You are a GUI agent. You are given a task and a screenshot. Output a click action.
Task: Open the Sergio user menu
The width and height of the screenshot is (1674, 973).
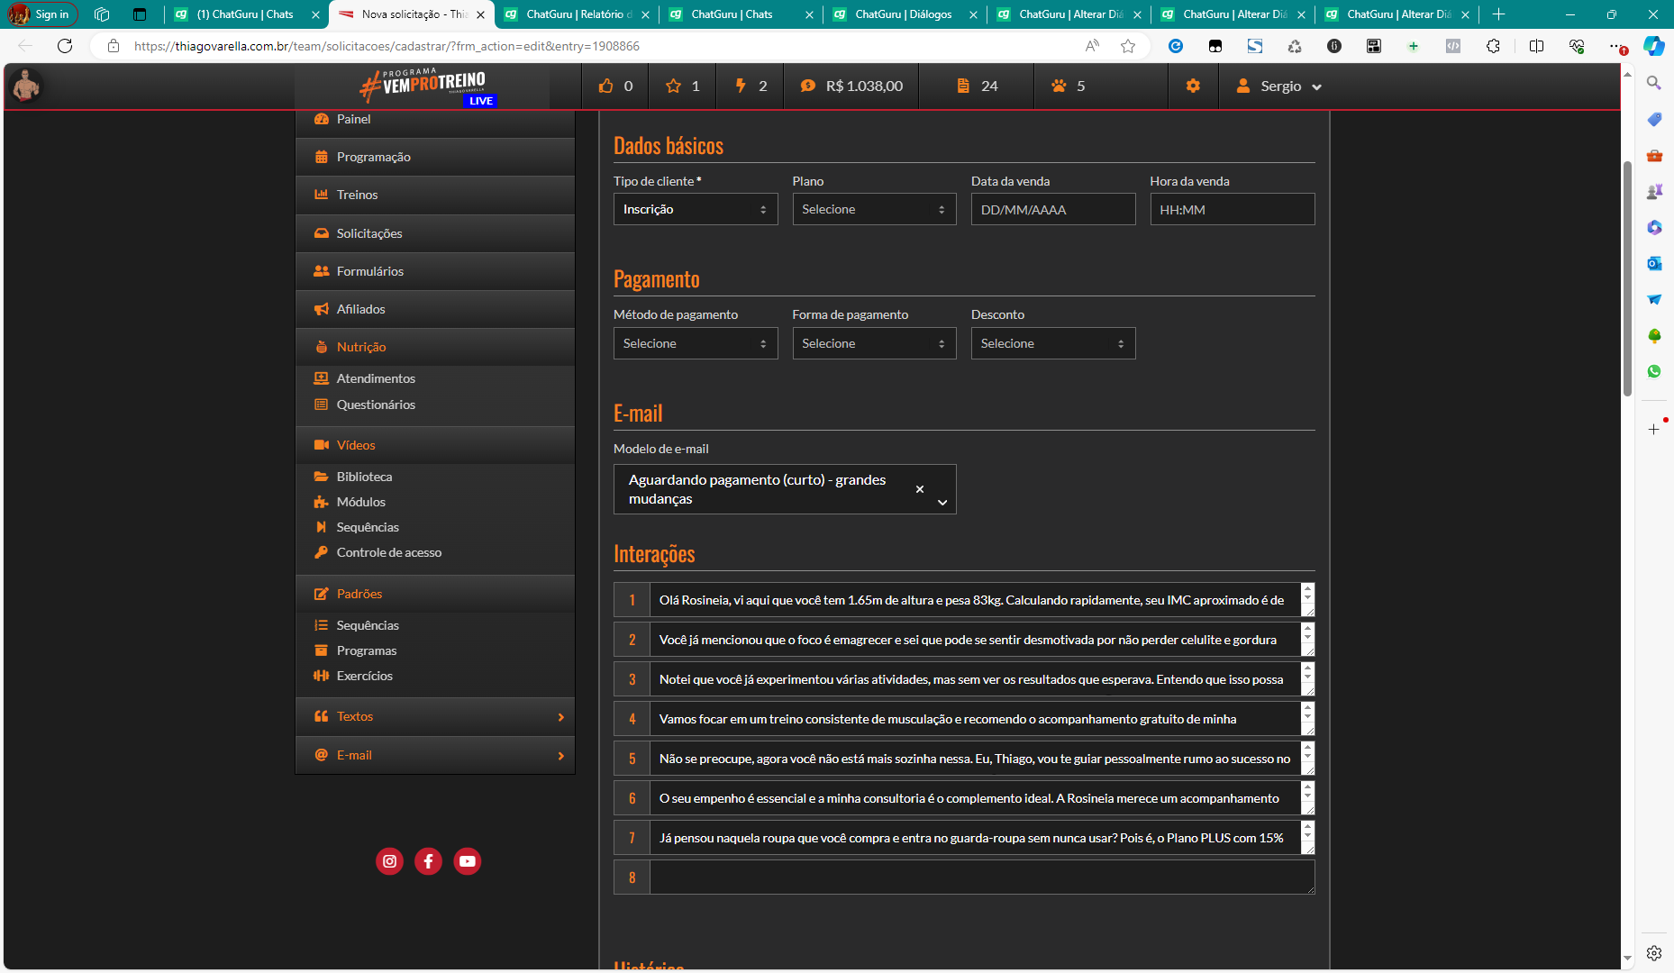[x=1280, y=86]
